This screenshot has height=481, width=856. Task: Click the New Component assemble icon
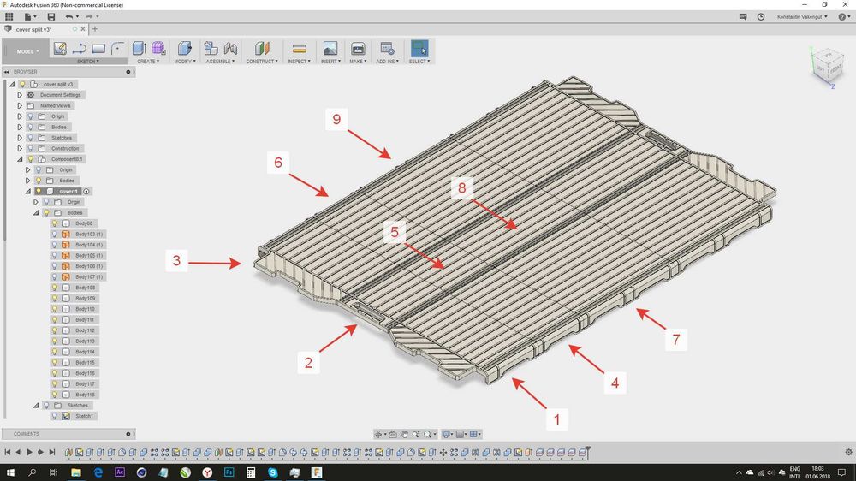pyautogui.click(x=211, y=48)
